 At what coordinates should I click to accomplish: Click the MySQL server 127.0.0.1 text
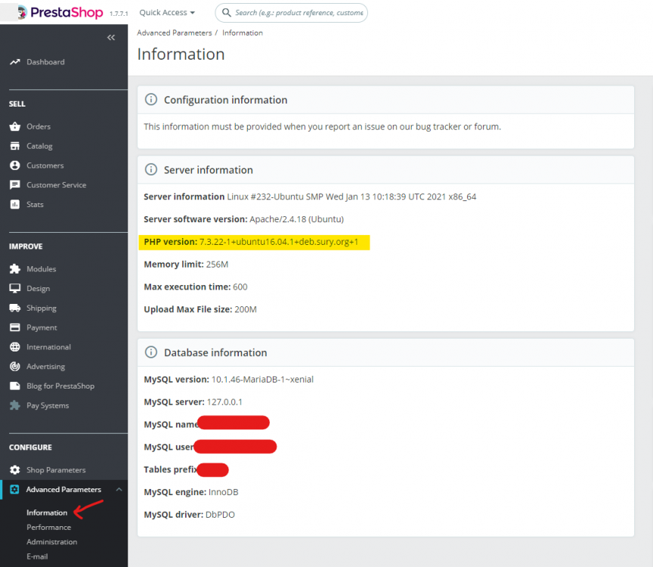coord(224,401)
